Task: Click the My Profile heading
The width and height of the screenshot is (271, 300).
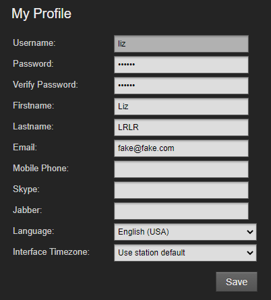Action: [42, 13]
